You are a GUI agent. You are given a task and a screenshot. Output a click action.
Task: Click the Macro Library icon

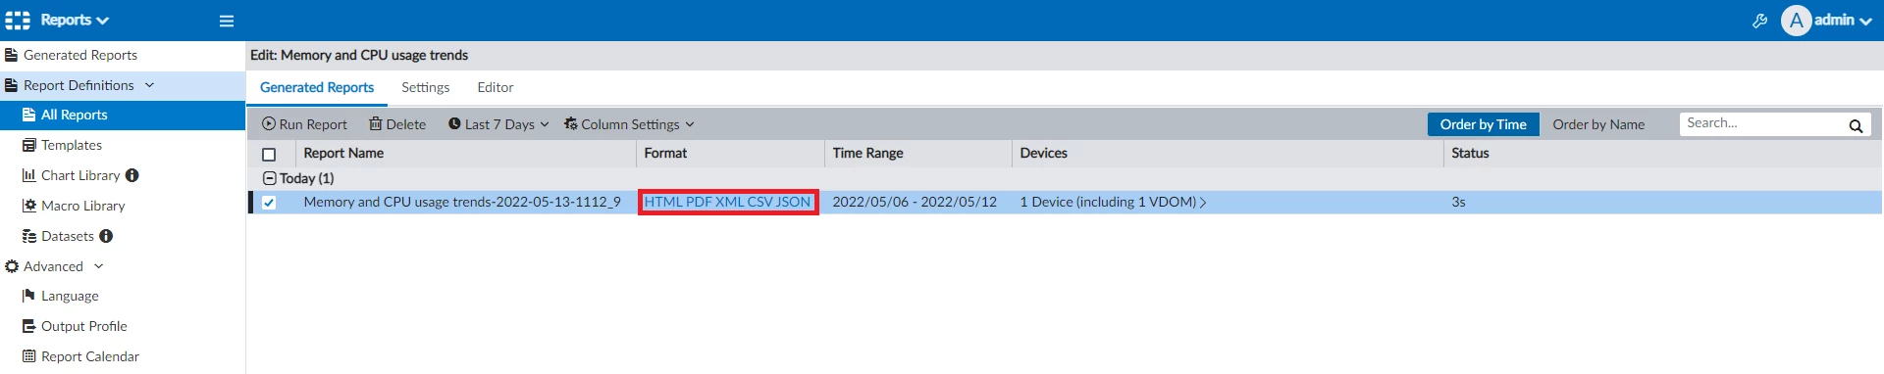pos(29,206)
